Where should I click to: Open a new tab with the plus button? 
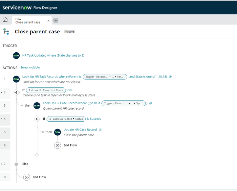tap(56, 21)
